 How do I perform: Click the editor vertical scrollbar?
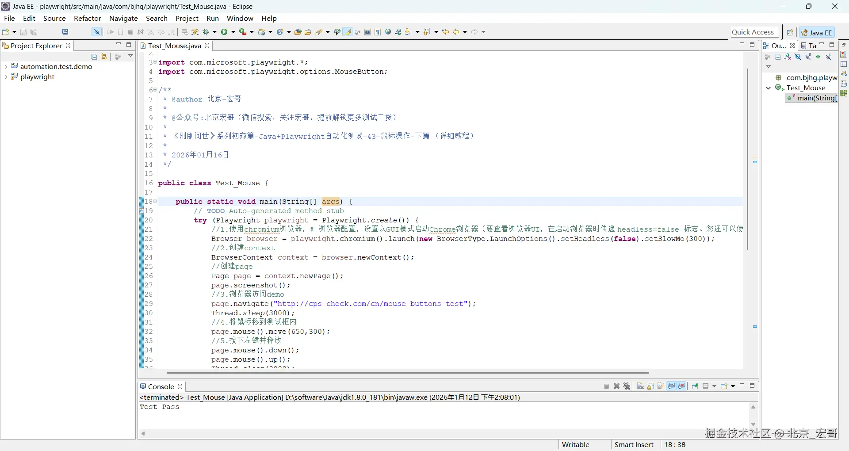(x=747, y=159)
